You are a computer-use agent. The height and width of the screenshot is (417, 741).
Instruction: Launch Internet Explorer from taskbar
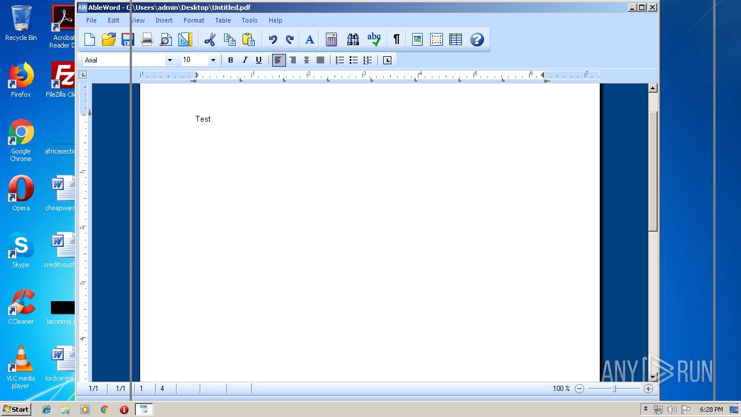pos(46,409)
